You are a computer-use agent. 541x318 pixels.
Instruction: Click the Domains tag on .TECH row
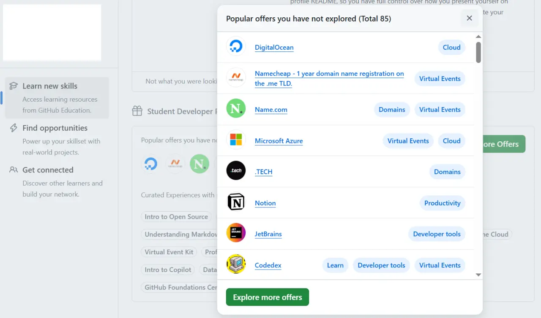point(447,172)
